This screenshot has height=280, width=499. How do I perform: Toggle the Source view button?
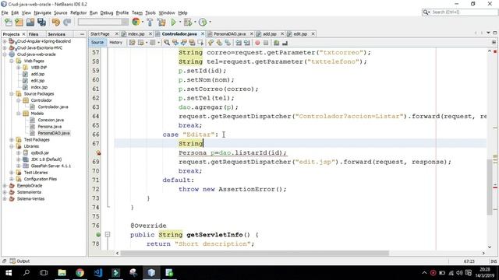tap(97, 42)
